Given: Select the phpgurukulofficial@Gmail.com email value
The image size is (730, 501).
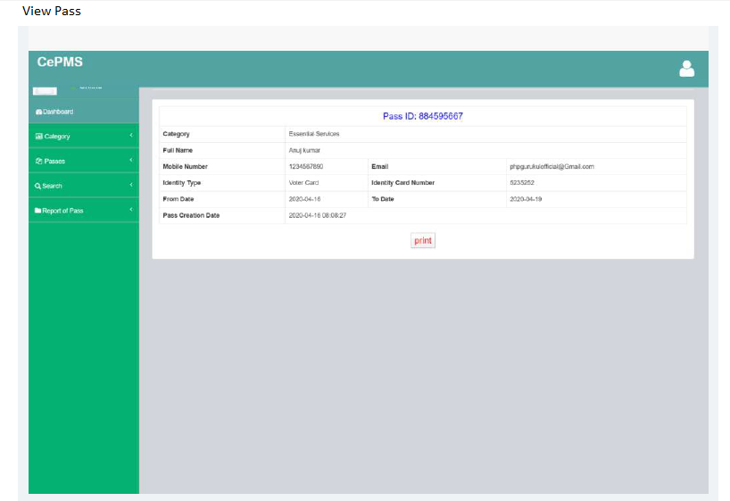Looking at the screenshot, I should point(552,166).
